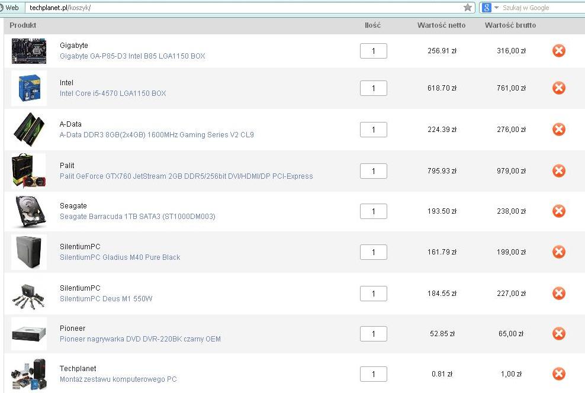The width and height of the screenshot is (585, 393).
Task: Edit quantity field for Deus M1 550W
Action: (374, 294)
